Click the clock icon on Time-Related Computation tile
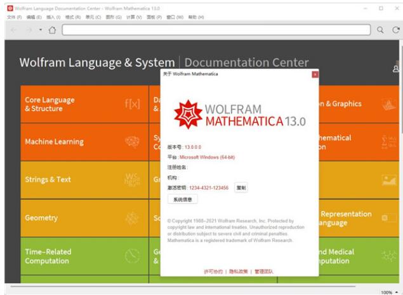Image resolution: width=403 pixels, height=295 pixels. click(x=132, y=256)
